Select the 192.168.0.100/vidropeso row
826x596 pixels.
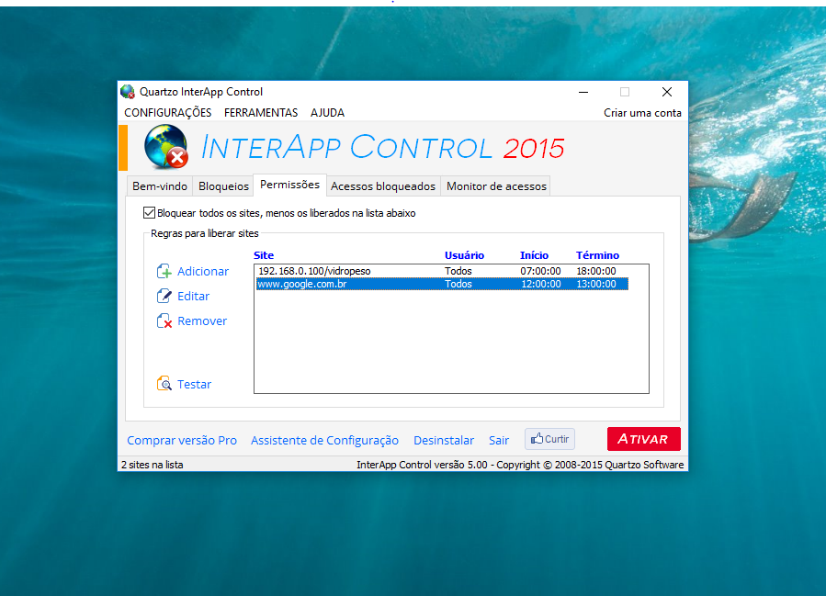(442, 271)
